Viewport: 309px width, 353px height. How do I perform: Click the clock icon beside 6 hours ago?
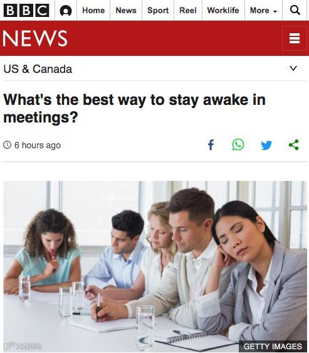pos(7,144)
